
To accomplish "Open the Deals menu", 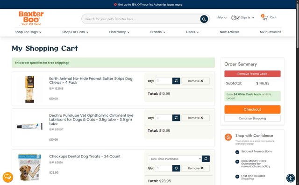I will click(192, 32).
